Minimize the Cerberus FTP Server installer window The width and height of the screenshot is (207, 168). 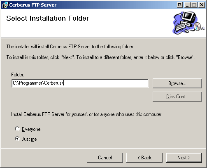[x=187, y=5]
